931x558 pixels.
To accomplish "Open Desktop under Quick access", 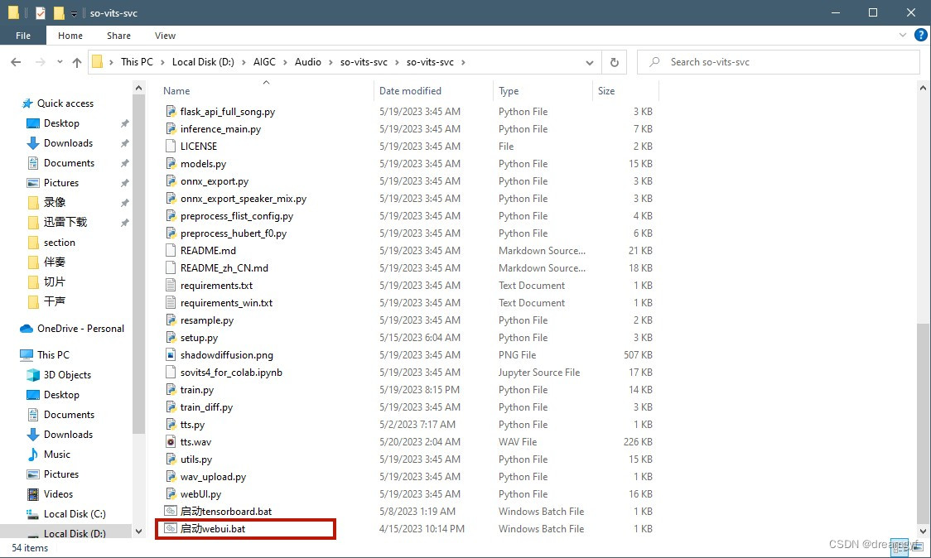I will (61, 123).
